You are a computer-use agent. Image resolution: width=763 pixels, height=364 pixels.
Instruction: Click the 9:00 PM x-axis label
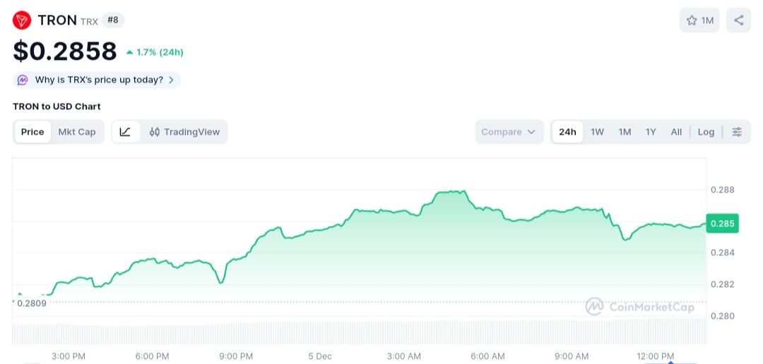[236, 356]
